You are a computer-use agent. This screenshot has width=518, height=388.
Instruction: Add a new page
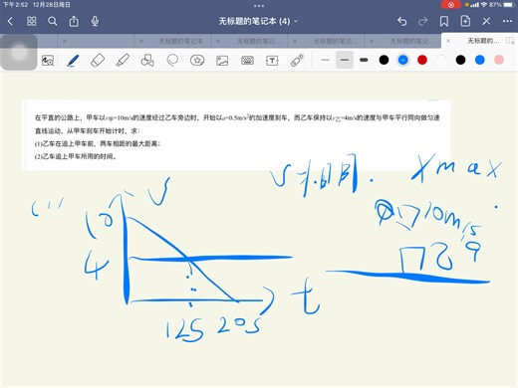click(x=465, y=22)
